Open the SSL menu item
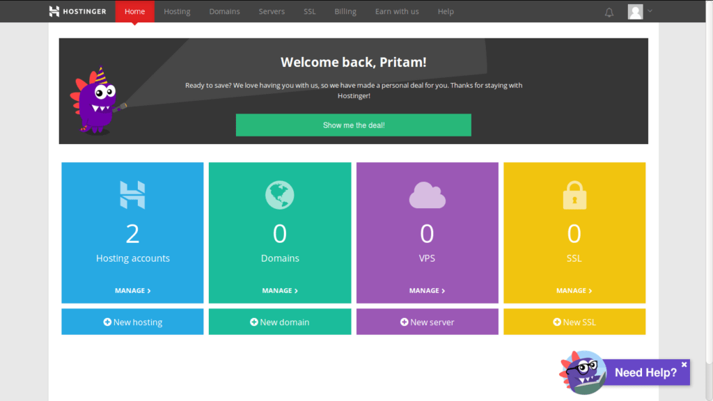The image size is (713, 401). (x=310, y=11)
